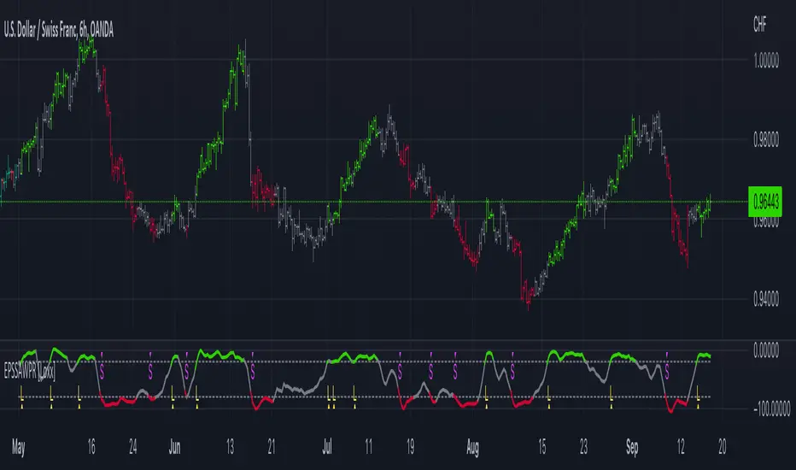Image resolution: width=796 pixels, height=470 pixels.
Task: Click the 23 date label on the time axis
Action: [x=584, y=447]
